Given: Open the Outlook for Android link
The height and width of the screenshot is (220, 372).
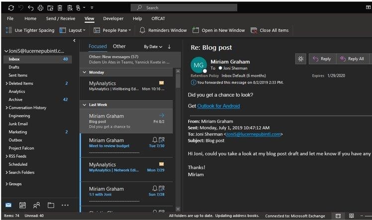Looking at the screenshot, I should (x=218, y=106).
